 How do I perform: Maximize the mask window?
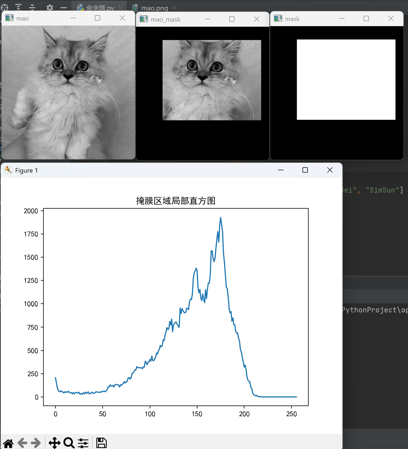366,18
